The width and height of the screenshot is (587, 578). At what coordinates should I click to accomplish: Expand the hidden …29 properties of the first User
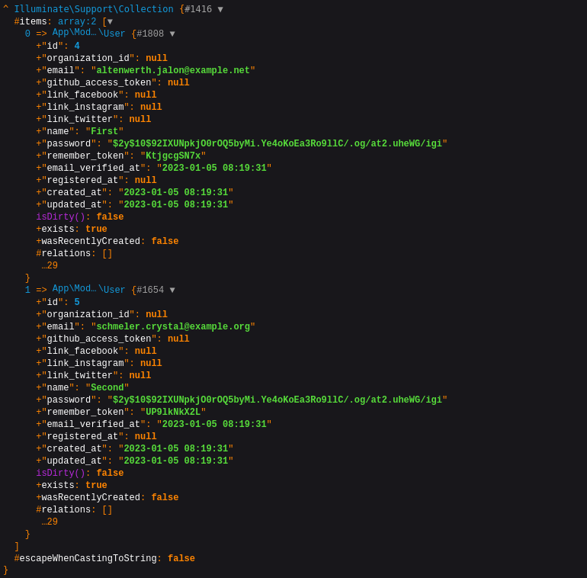point(50,266)
